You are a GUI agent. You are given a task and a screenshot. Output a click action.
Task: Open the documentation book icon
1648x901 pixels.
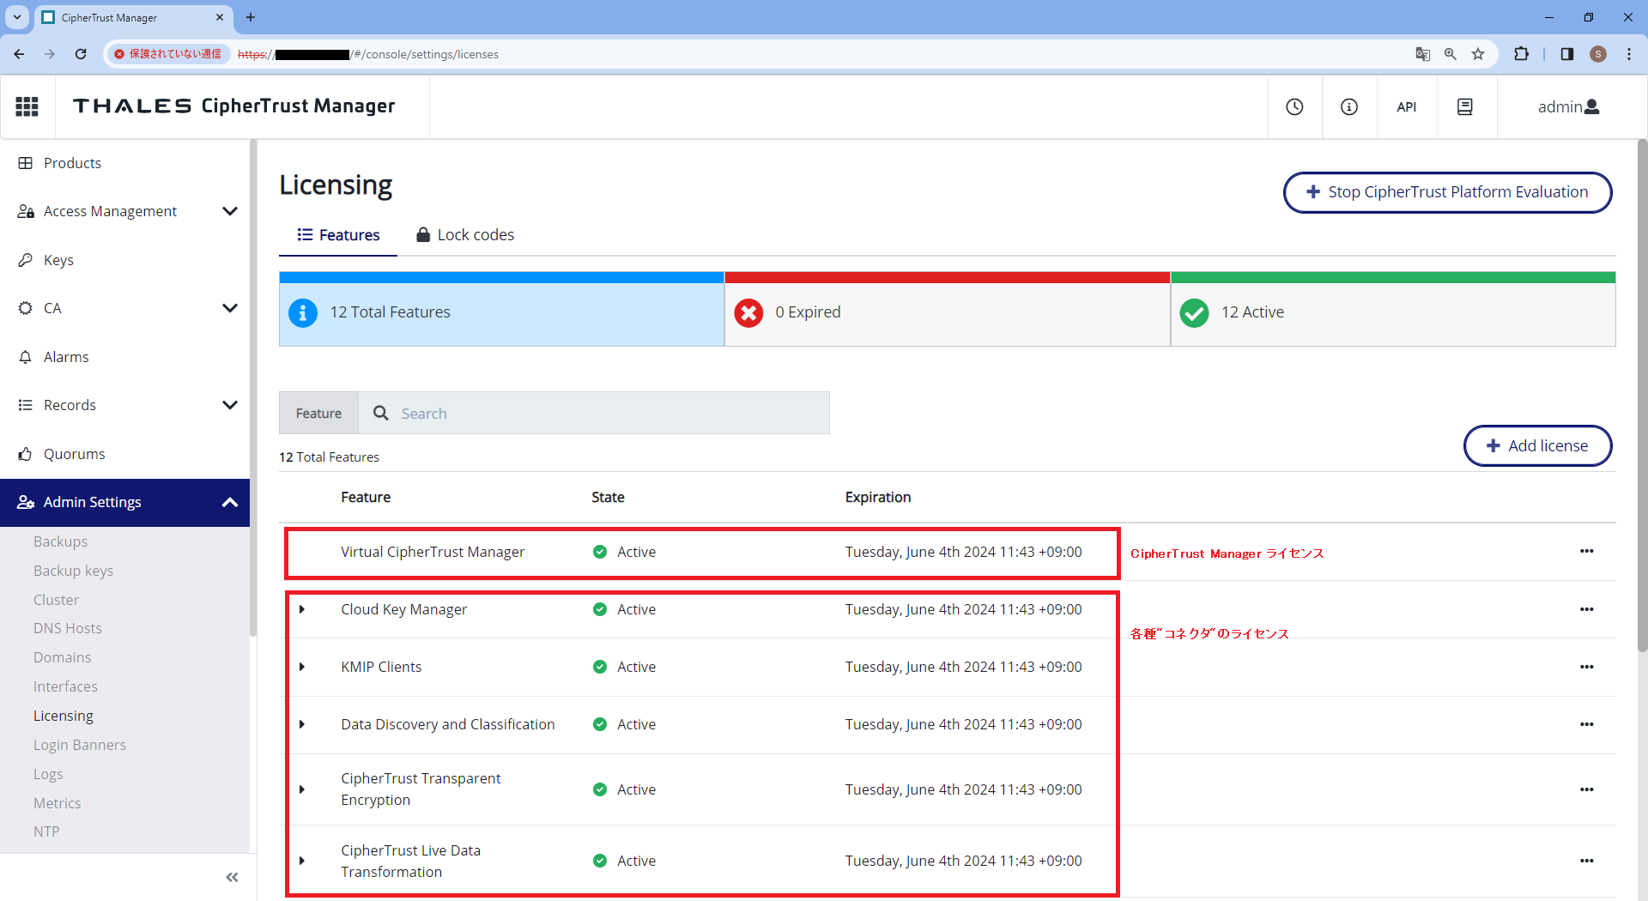point(1465,106)
